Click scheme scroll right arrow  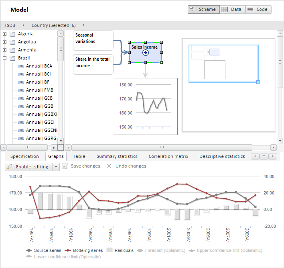273,147
